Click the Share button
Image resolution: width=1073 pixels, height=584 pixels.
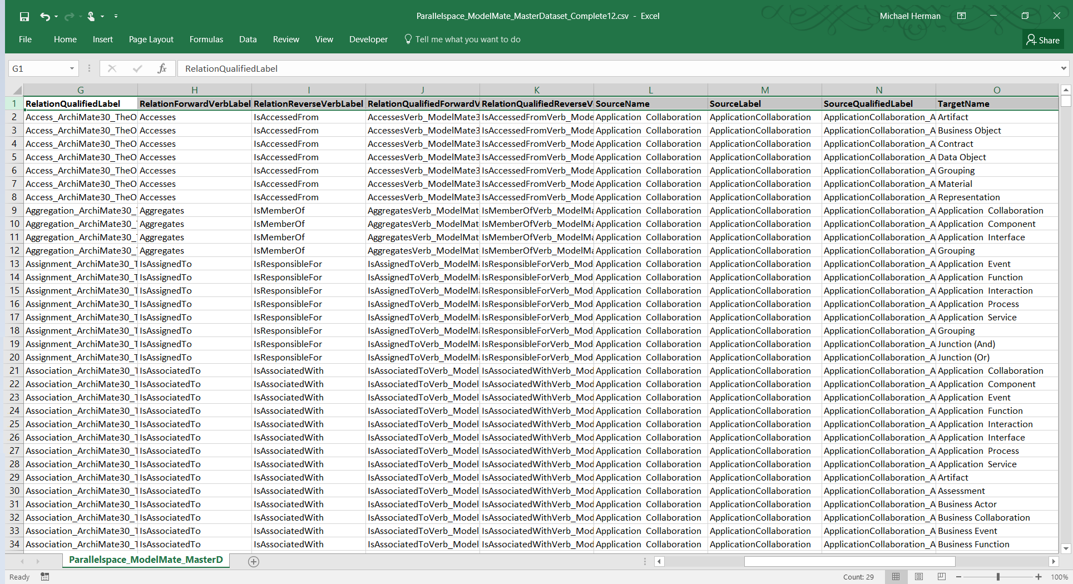(x=1043, y=39)
